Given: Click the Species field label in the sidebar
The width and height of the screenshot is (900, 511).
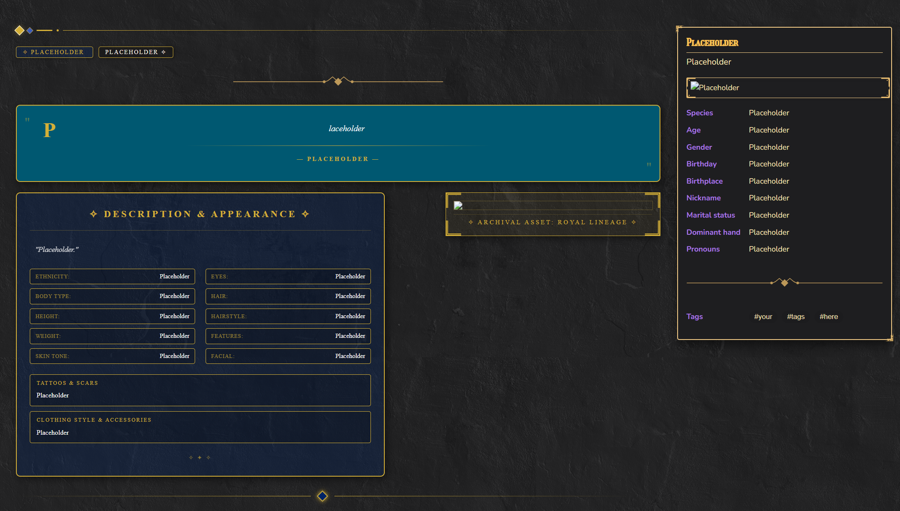Looking at the screenshot, I should 699,113.
